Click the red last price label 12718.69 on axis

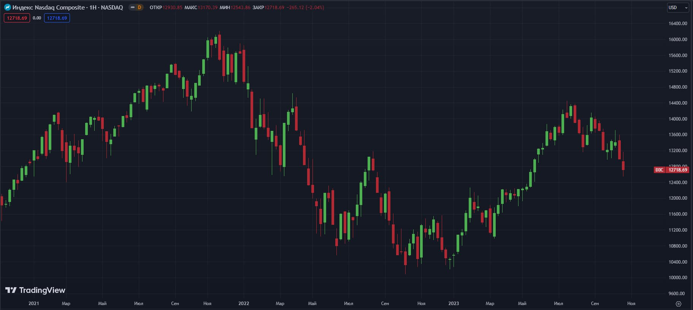678,170
